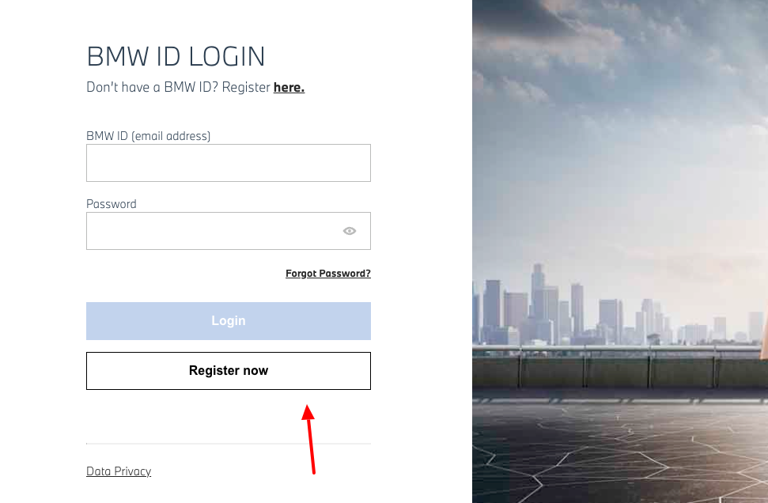This screenshot has height=503, width=768.
Task: Click the BMW ID LOGIN heading
Action: click(x=176, y=56)
